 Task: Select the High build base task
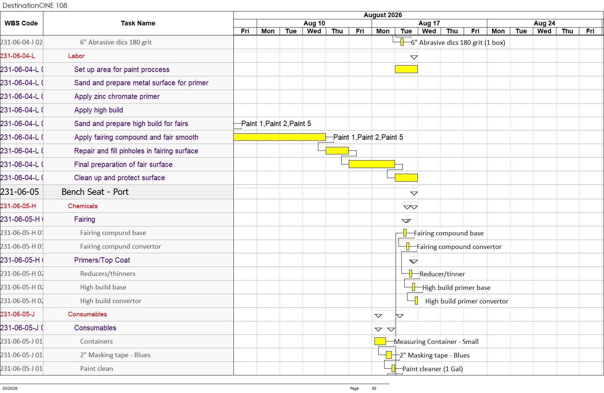103,287
